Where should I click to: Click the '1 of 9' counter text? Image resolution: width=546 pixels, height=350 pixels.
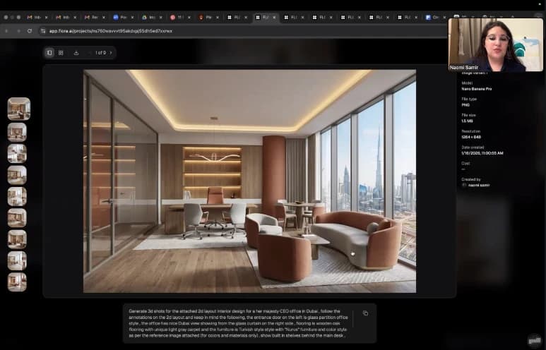coord(100,53)
